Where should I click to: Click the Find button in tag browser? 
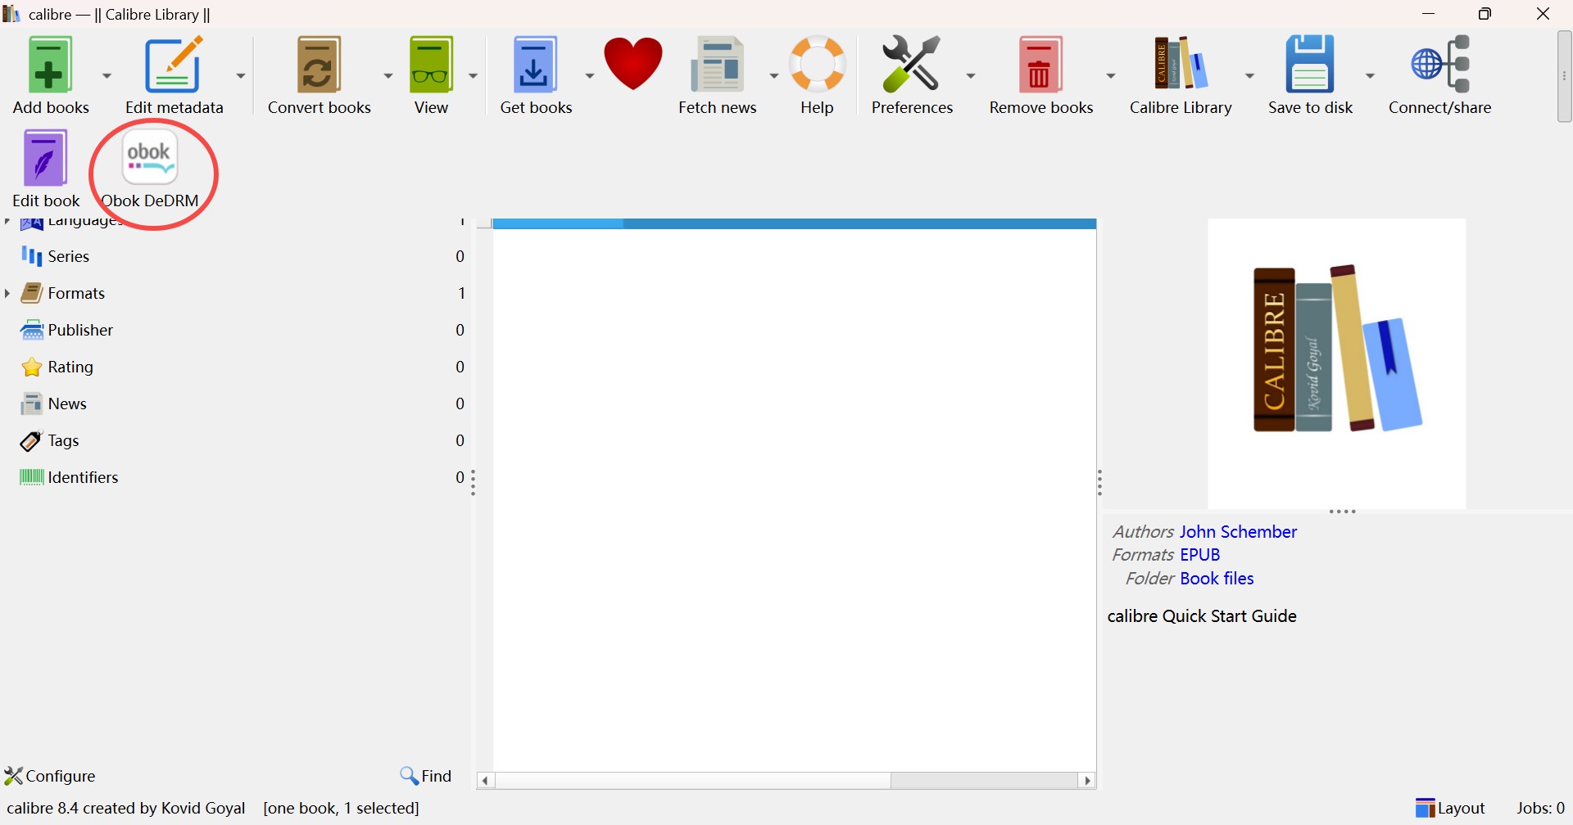425,775
